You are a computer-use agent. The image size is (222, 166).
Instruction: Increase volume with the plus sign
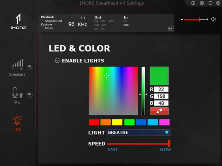pyautogui.click(x=207, y=19)
